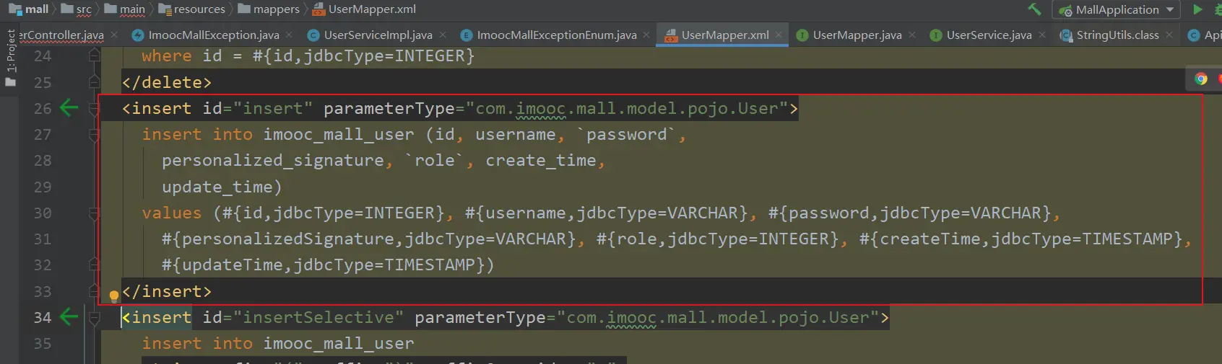Close the ImoocMallException.java tab
Screen dimensions: 1222x364
coord(290,35)
